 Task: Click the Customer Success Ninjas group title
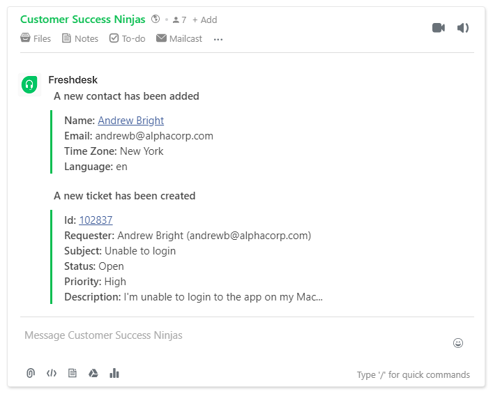point(83,19)
